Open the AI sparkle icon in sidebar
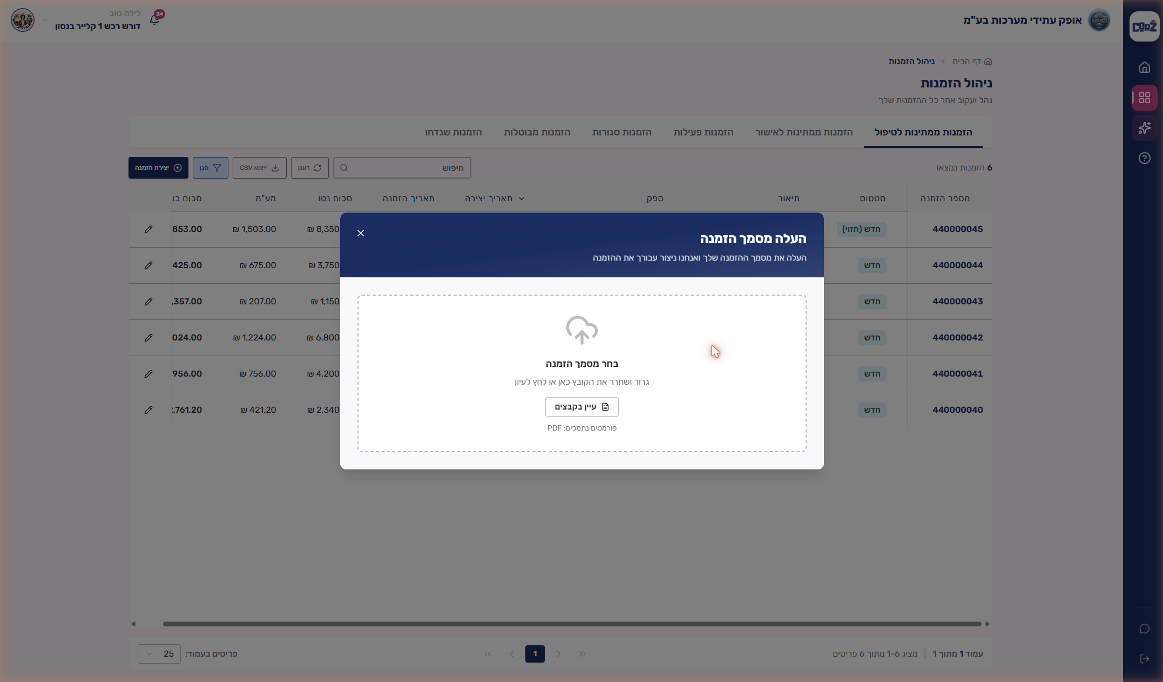 pos(1144,128)
